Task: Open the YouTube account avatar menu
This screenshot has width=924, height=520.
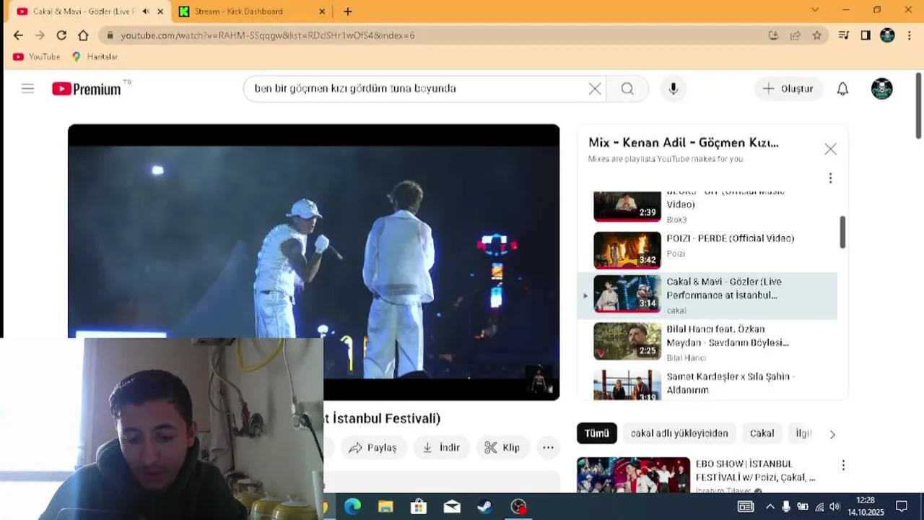Action: point(882,89)
